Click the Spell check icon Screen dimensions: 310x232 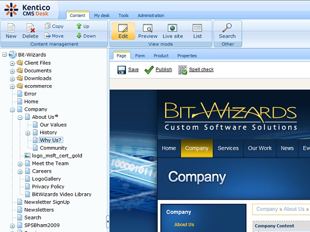(183, 70)
